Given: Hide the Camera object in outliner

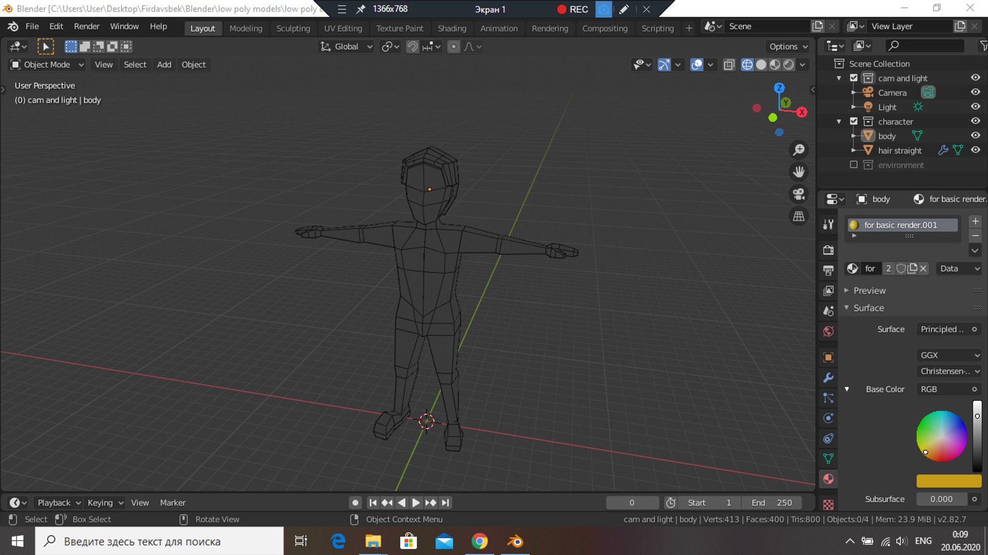Looking at the screenshot, I should click(975, 92).
